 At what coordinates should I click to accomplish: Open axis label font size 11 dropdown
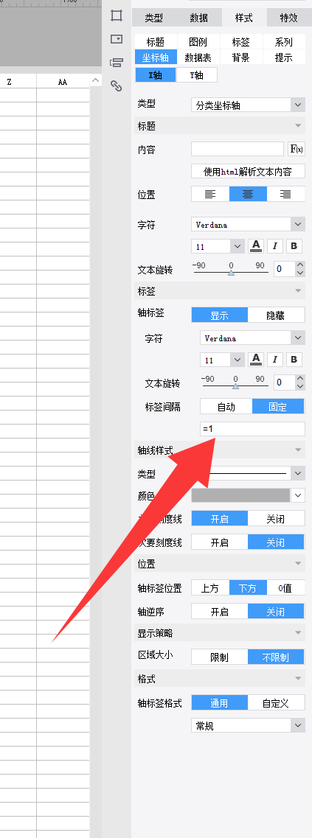coord(222,360)
